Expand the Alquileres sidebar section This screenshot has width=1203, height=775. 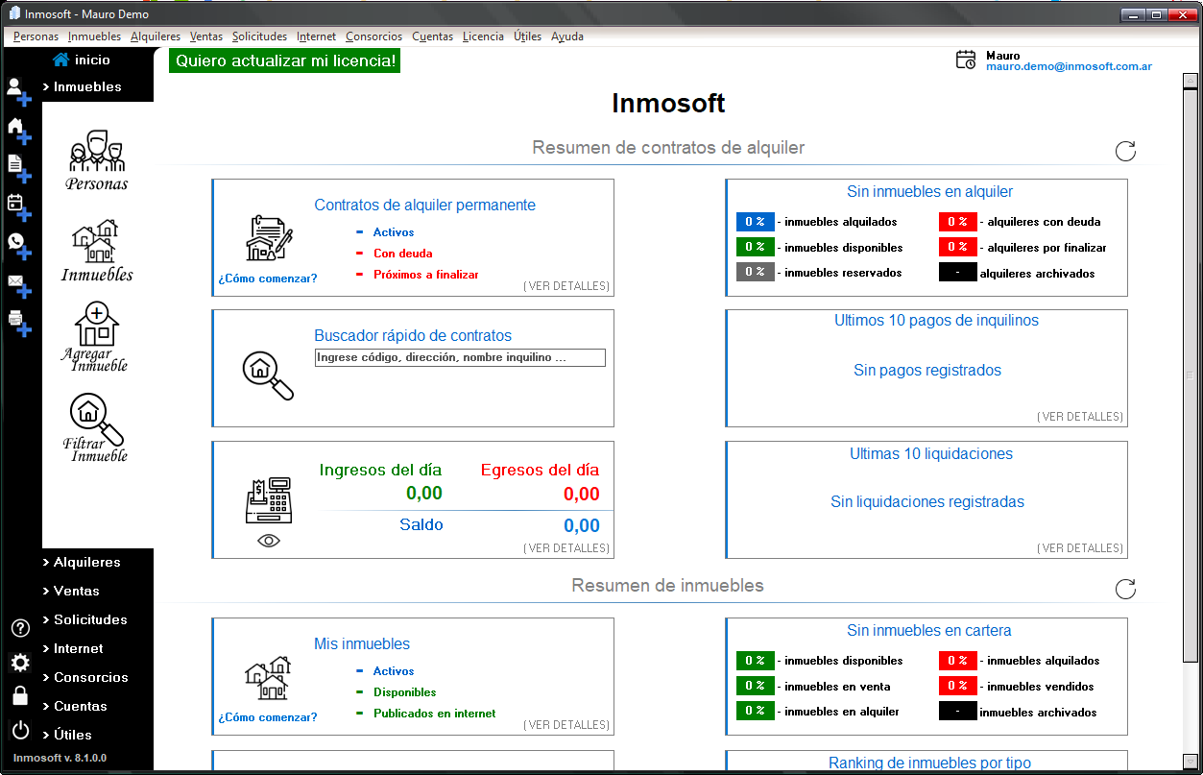[86, 563]
